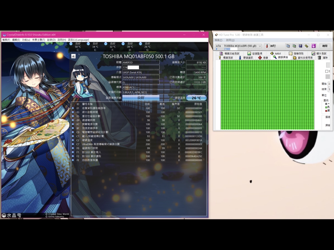Screen dimensions: 334x250
Task: Click the previous disk arrow in CrystalDiskInfo
Action: (x=73, y=56)
